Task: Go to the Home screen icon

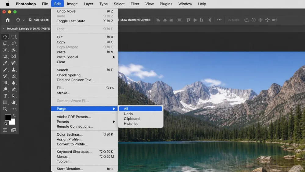Action: coord(8,20)
